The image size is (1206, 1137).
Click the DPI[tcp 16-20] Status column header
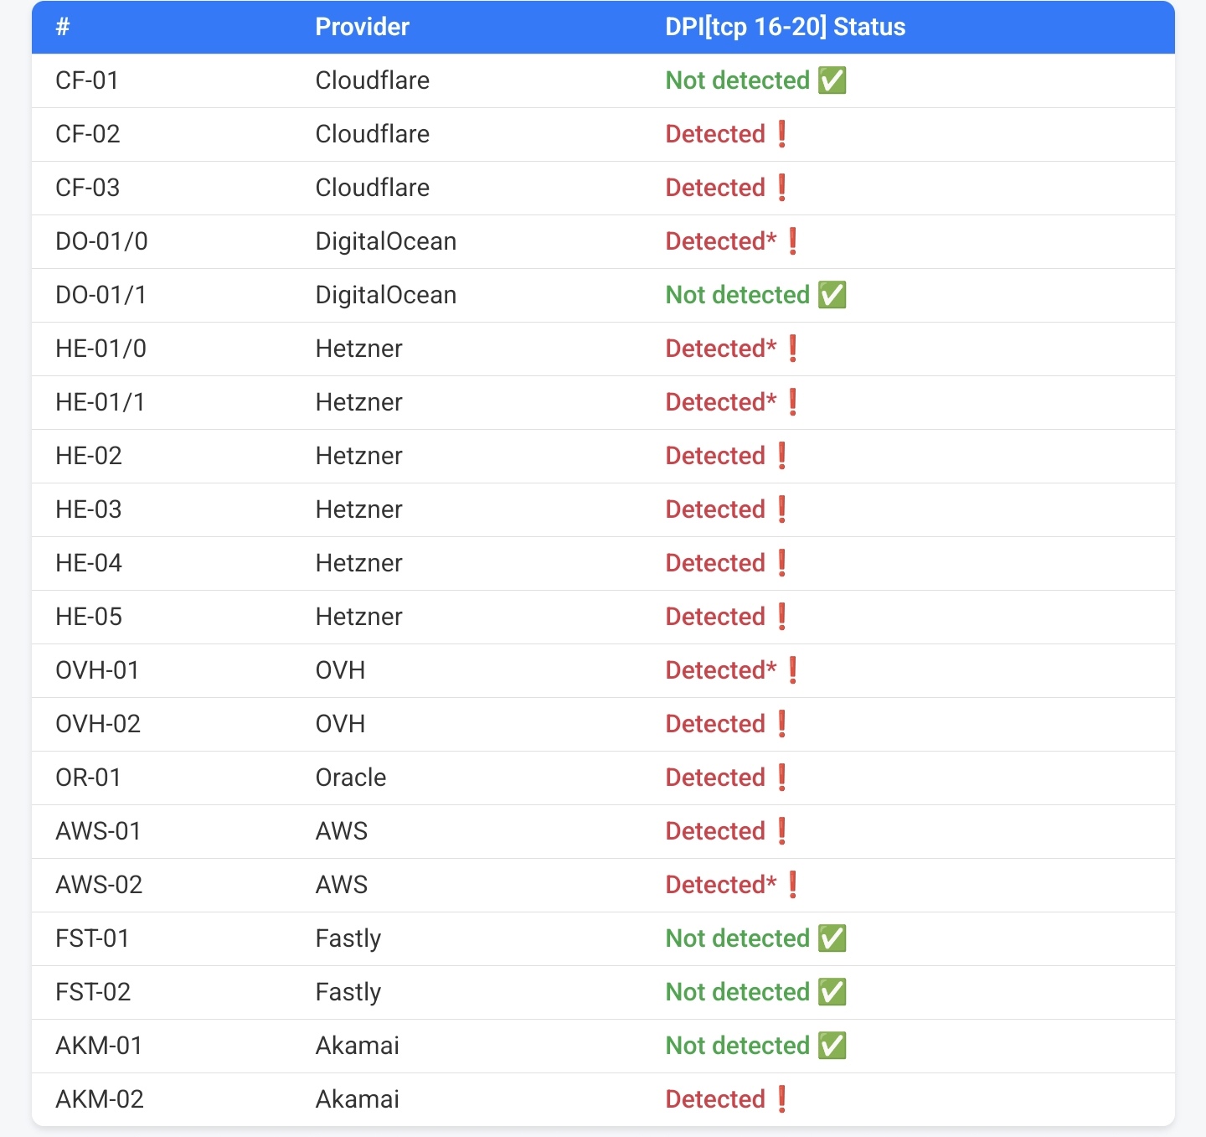pyautogui.click(x=785, y=27)
